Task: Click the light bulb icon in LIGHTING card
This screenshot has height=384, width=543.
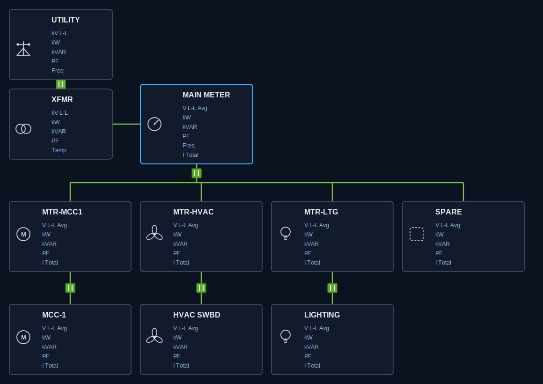Action: (x=286, y=337)
